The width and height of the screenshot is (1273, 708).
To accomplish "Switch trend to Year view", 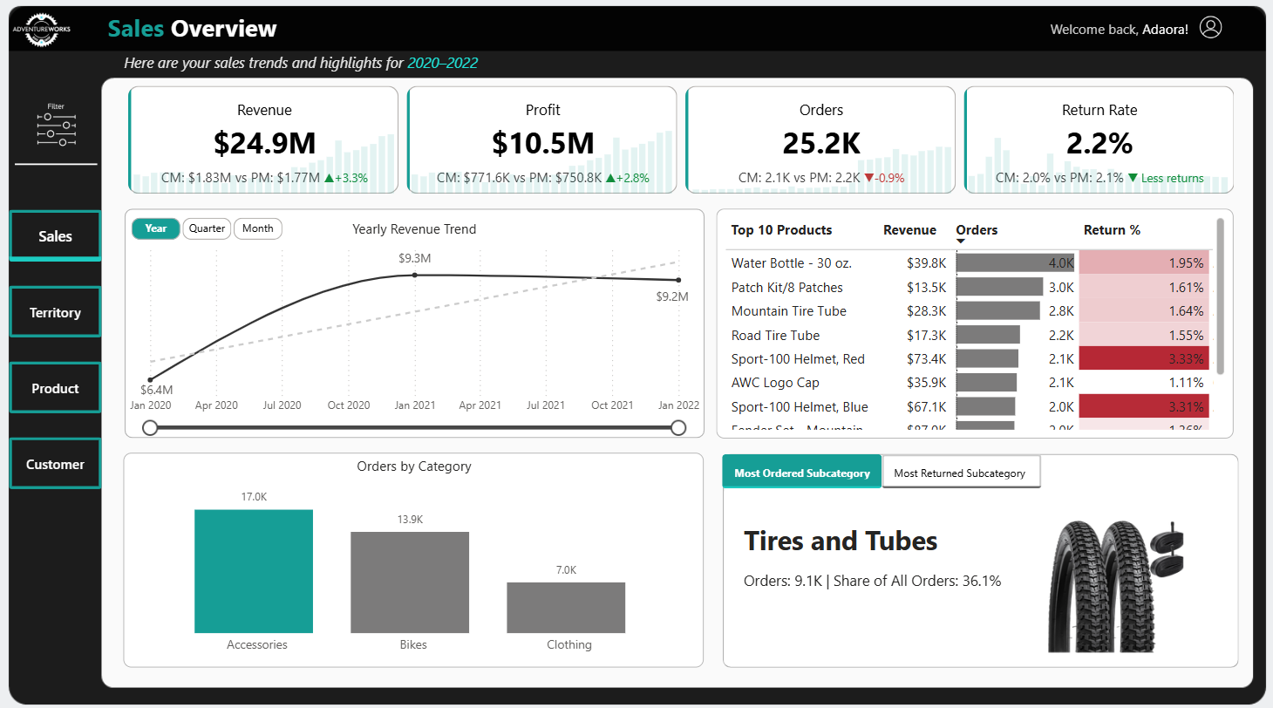I will (x=156, y=228).
